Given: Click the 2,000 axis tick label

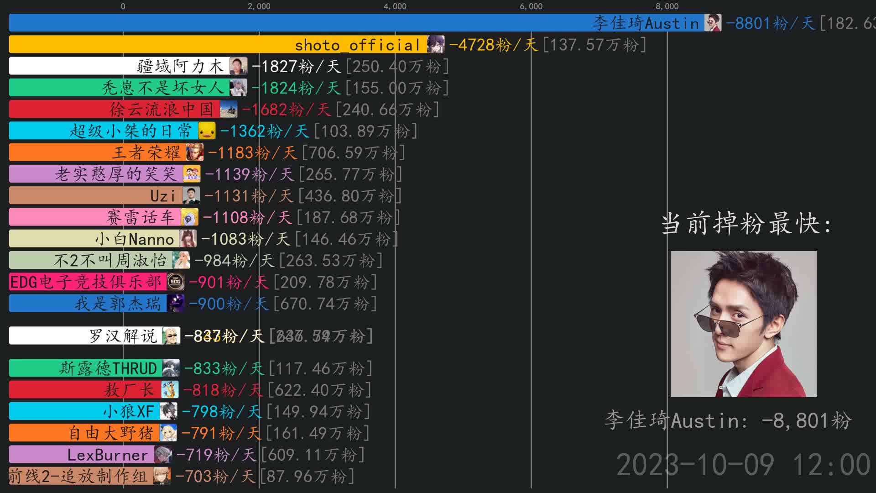Looking at the screenshot, I should pyautogui.click(x=259, y=6).
